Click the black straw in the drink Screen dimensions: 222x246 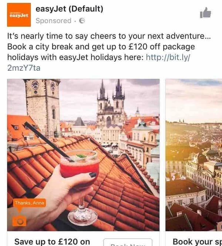coord(48,141)
